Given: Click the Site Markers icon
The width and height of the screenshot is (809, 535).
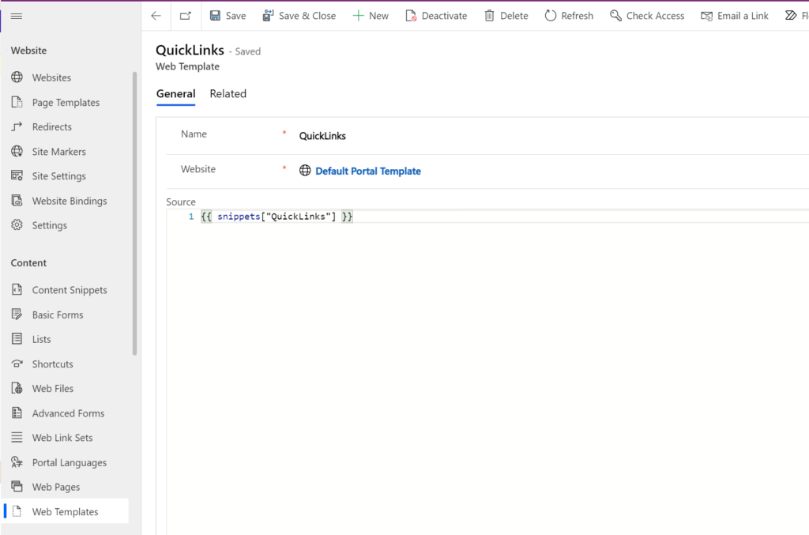Looking at the screenshot, I should pyautogui.click(x=17, y=151).
